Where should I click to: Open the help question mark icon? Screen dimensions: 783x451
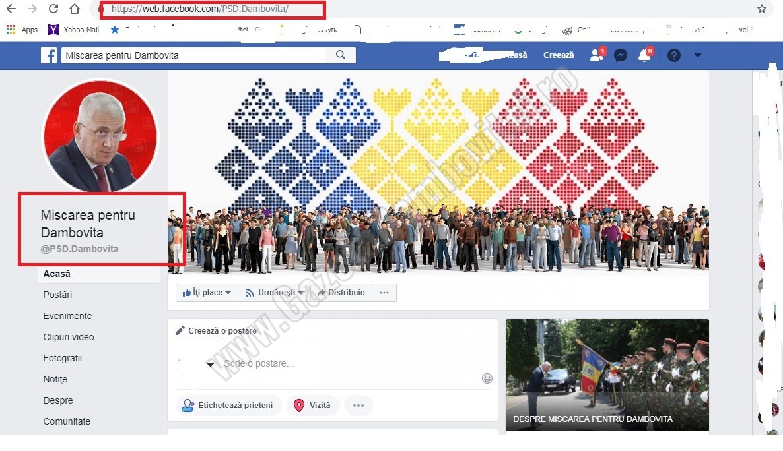[673, 55]
